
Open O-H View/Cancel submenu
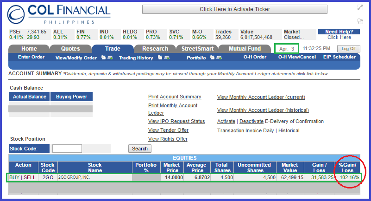click(297, 57)
